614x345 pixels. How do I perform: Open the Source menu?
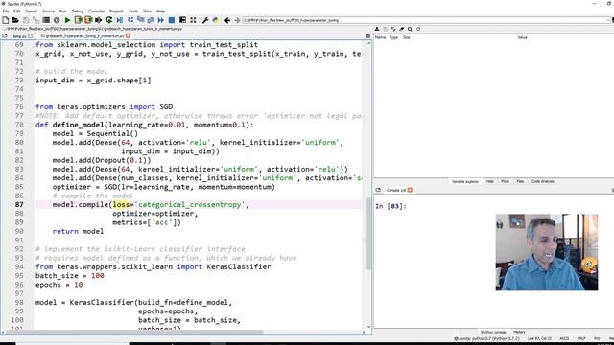tap(48, 11)
